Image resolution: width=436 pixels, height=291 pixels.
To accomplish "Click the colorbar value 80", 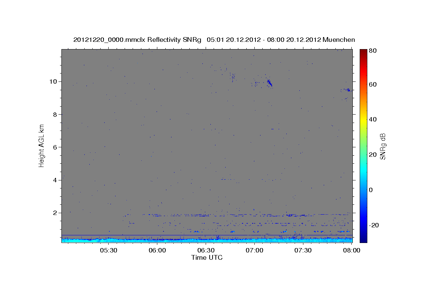I will click(374, 51).
